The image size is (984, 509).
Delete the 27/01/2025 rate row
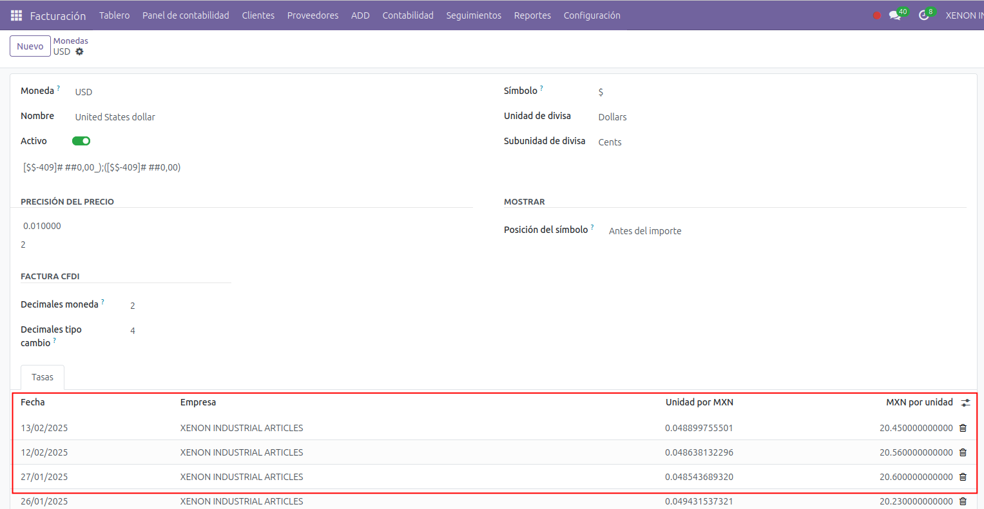click(963, 477)
